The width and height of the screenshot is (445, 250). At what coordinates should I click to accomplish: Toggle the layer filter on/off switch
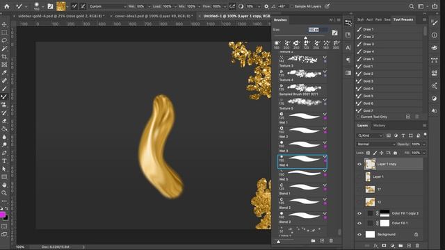(425, 134)
